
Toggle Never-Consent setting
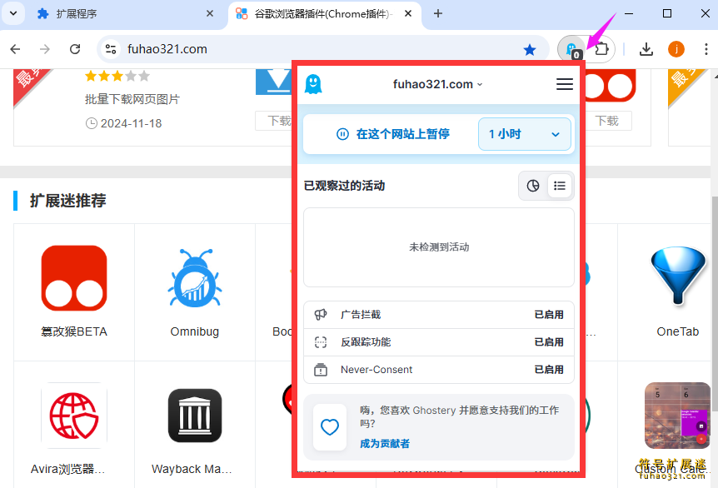(439, 370)
